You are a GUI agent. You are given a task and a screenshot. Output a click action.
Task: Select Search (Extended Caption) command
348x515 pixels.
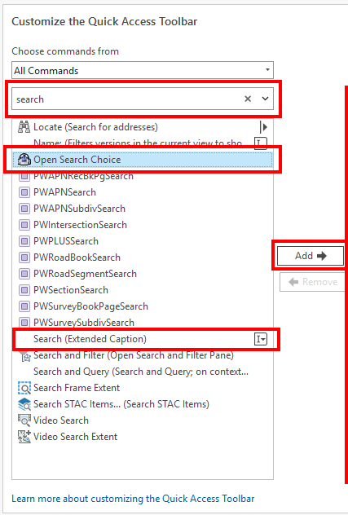[143, 339]
